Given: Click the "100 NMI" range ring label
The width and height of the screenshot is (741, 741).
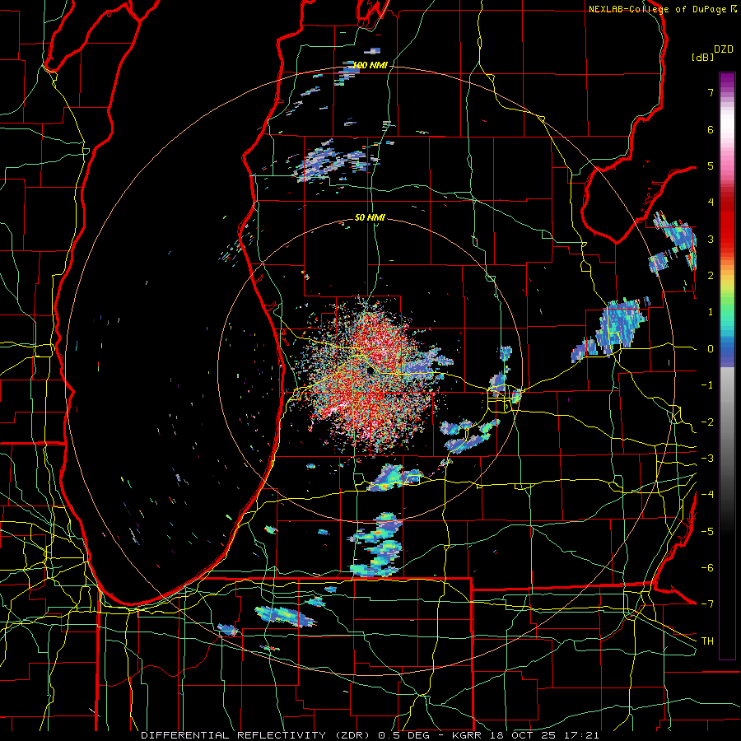Looking at the screenshot, I should click(370, 65).
